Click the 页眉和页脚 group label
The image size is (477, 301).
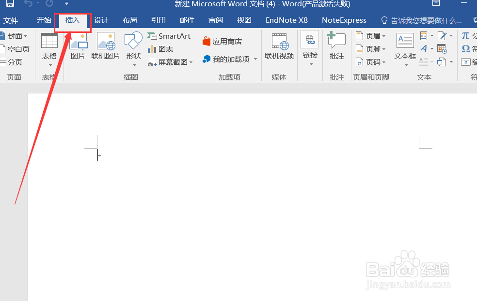pyautogui.click(x=371, y=77)
